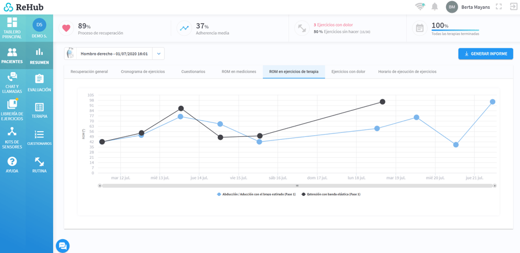Select ROM en ejercicios de terapia tab
The width and height of the screenshot is (520, 253).
(294, 72)
